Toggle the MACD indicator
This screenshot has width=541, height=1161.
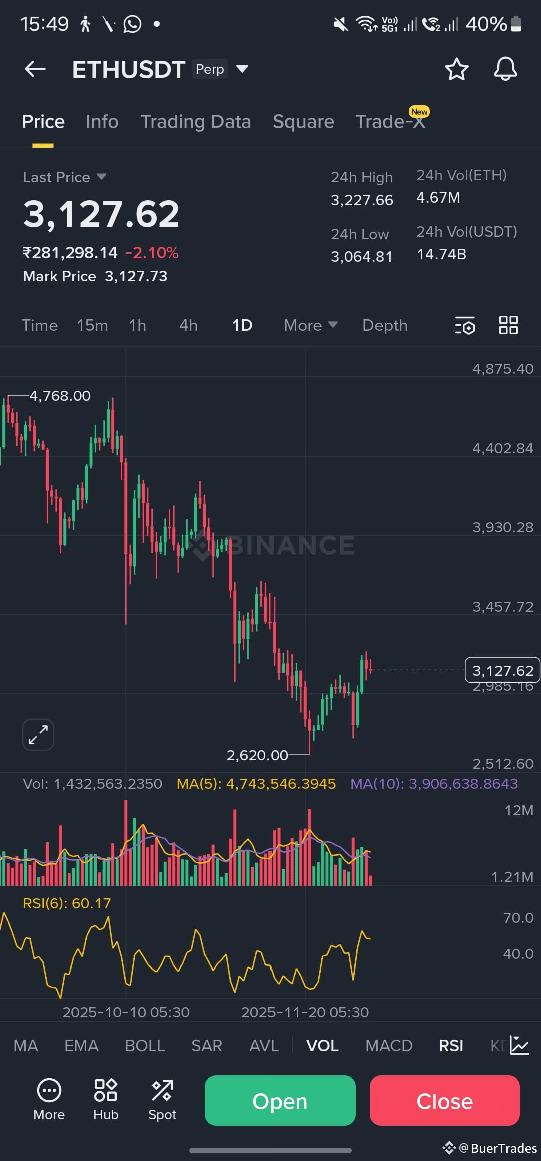[x=389, y=1046]
